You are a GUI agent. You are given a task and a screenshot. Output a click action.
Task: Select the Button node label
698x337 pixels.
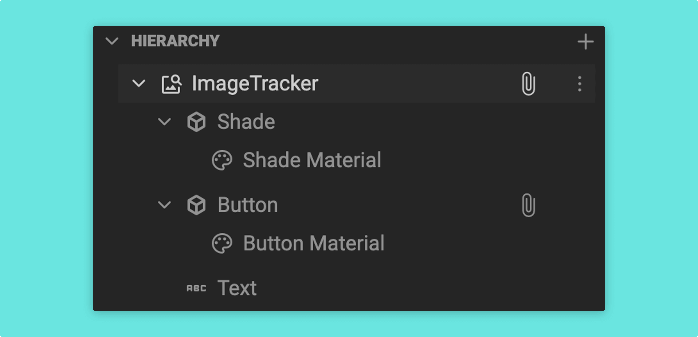pyautogui.click(x=248, y=205)
